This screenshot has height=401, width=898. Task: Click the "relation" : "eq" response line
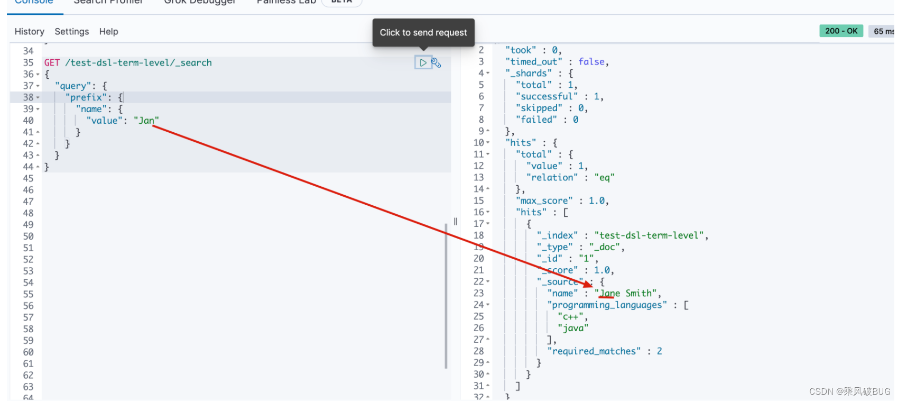click(570, 178)
